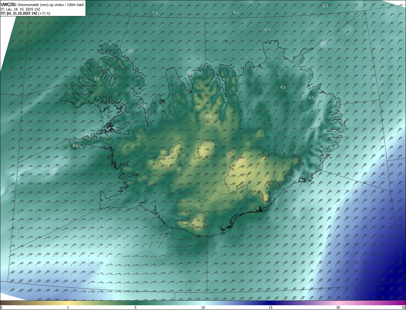Click the 3.9 value in the Westfjords
The image size is (406, 310).
point(97,79)
